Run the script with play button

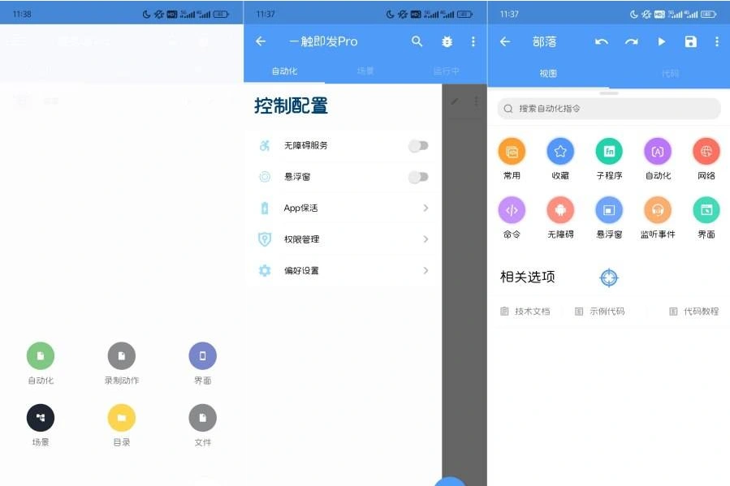661,41
